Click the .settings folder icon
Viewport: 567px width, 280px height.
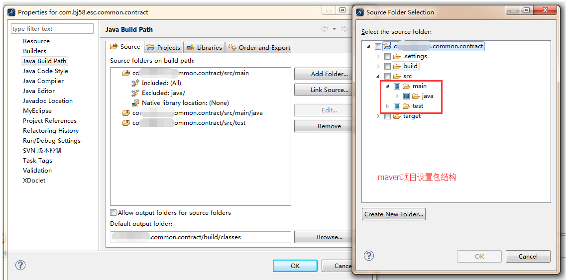coord(397,56)
